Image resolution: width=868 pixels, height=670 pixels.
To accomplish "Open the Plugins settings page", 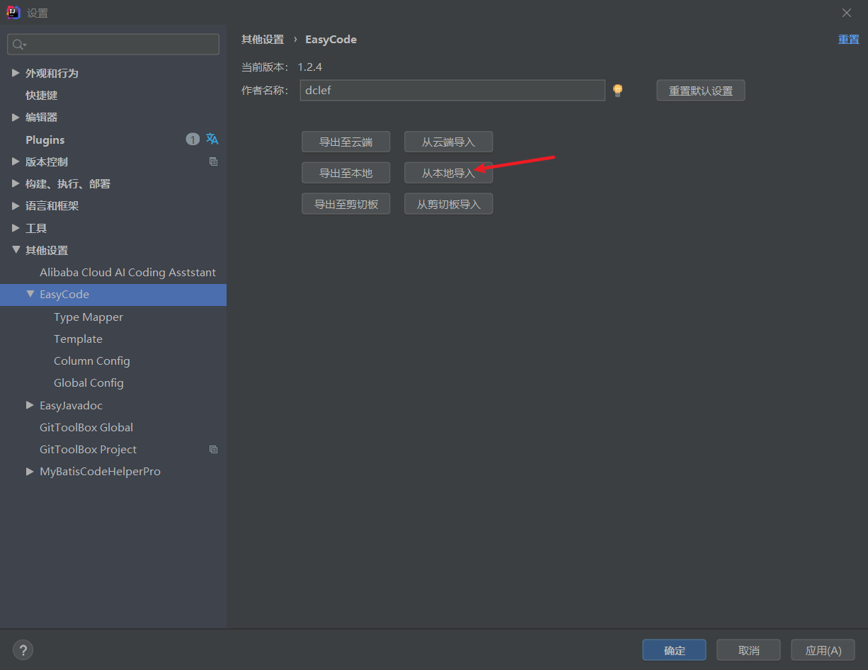I will [45, 140].
